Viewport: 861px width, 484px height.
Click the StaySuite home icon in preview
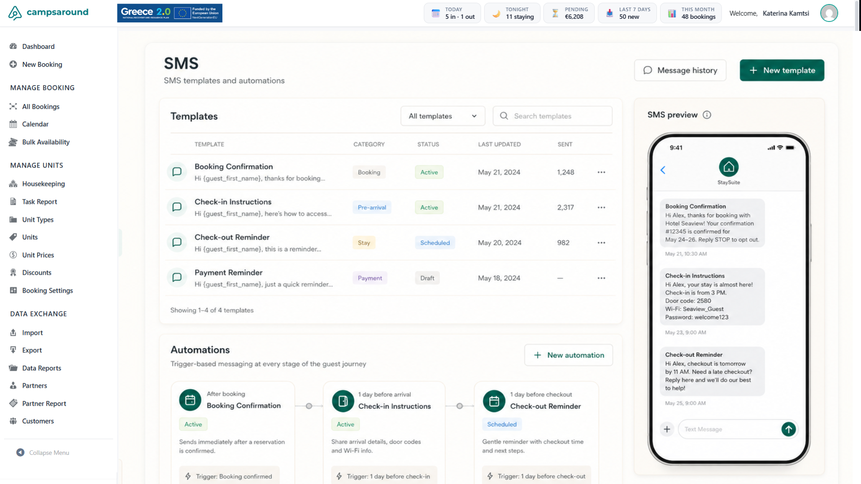[x=729, y=167]
